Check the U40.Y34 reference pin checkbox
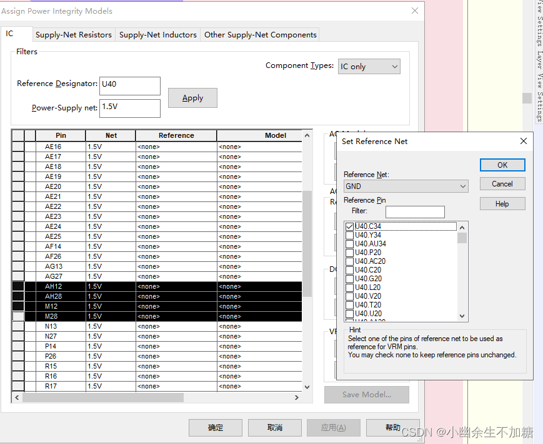 pos(349,235)
